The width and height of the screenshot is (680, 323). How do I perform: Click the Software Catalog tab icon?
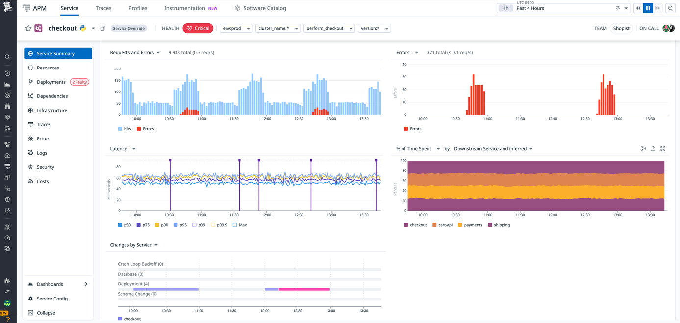tap(237, 8)
